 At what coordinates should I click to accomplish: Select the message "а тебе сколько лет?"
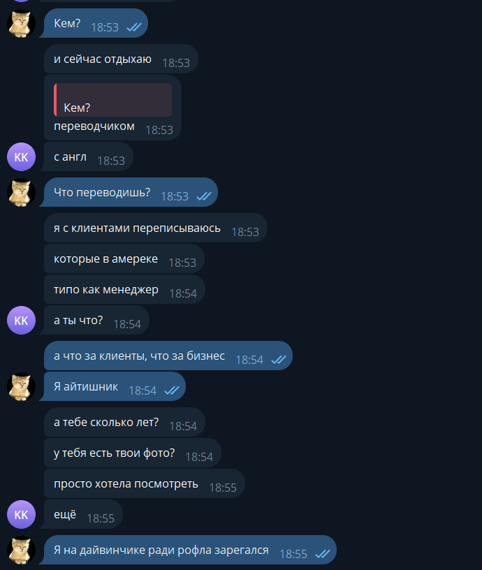coord(124,422)
